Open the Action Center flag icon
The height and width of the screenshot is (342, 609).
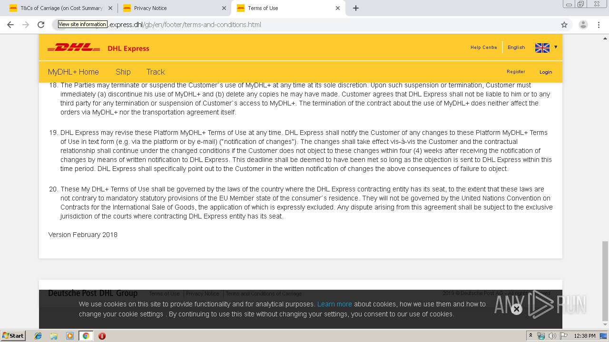coord(564,336)
